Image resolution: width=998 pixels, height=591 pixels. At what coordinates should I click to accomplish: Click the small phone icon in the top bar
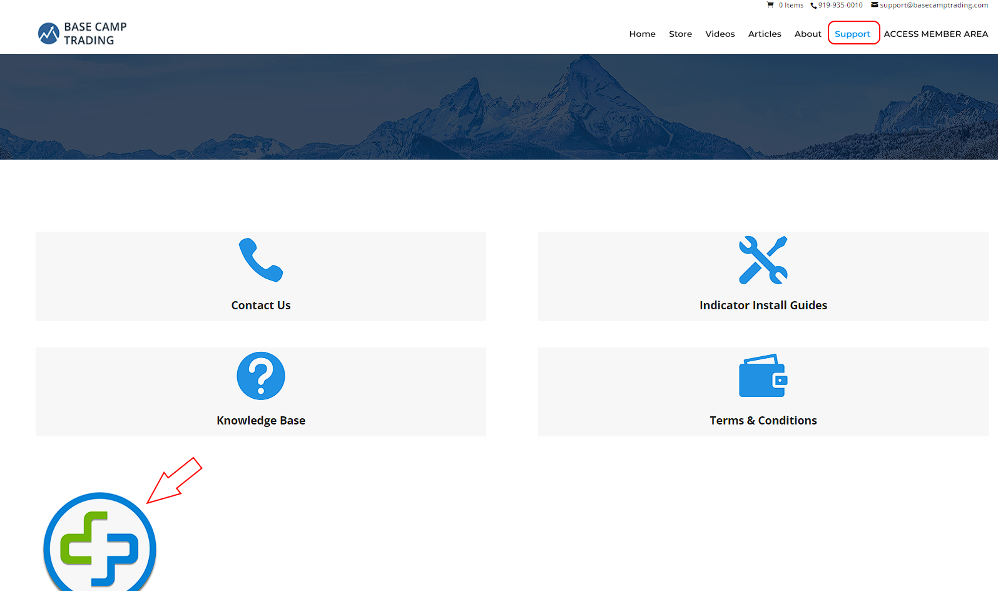pyautogui.click(x=813, y=6)
